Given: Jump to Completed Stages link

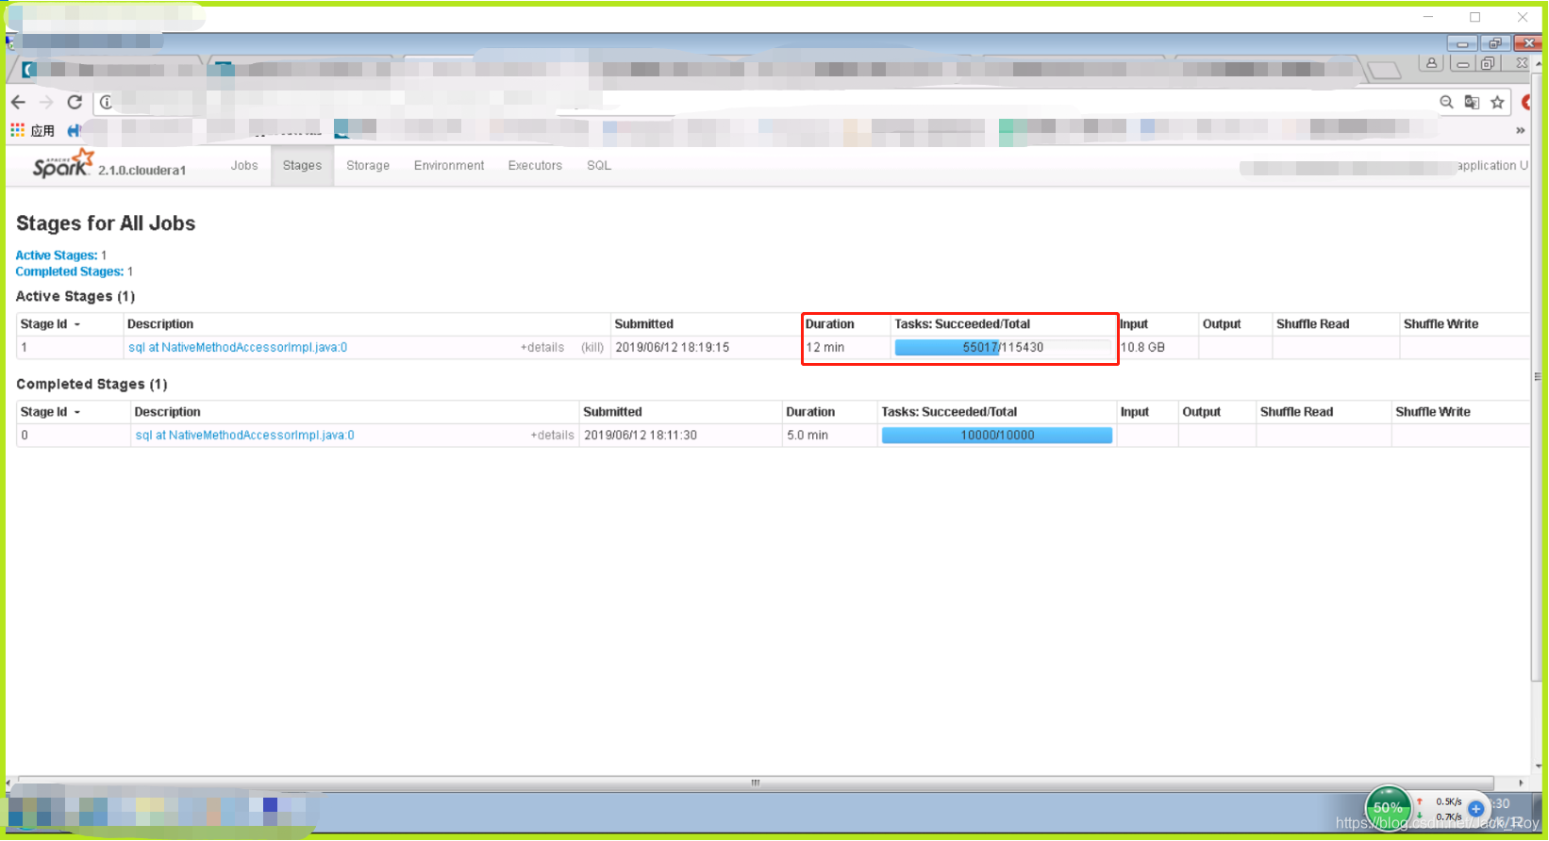Looking at the screenshot, I should (x=70, y=272).
